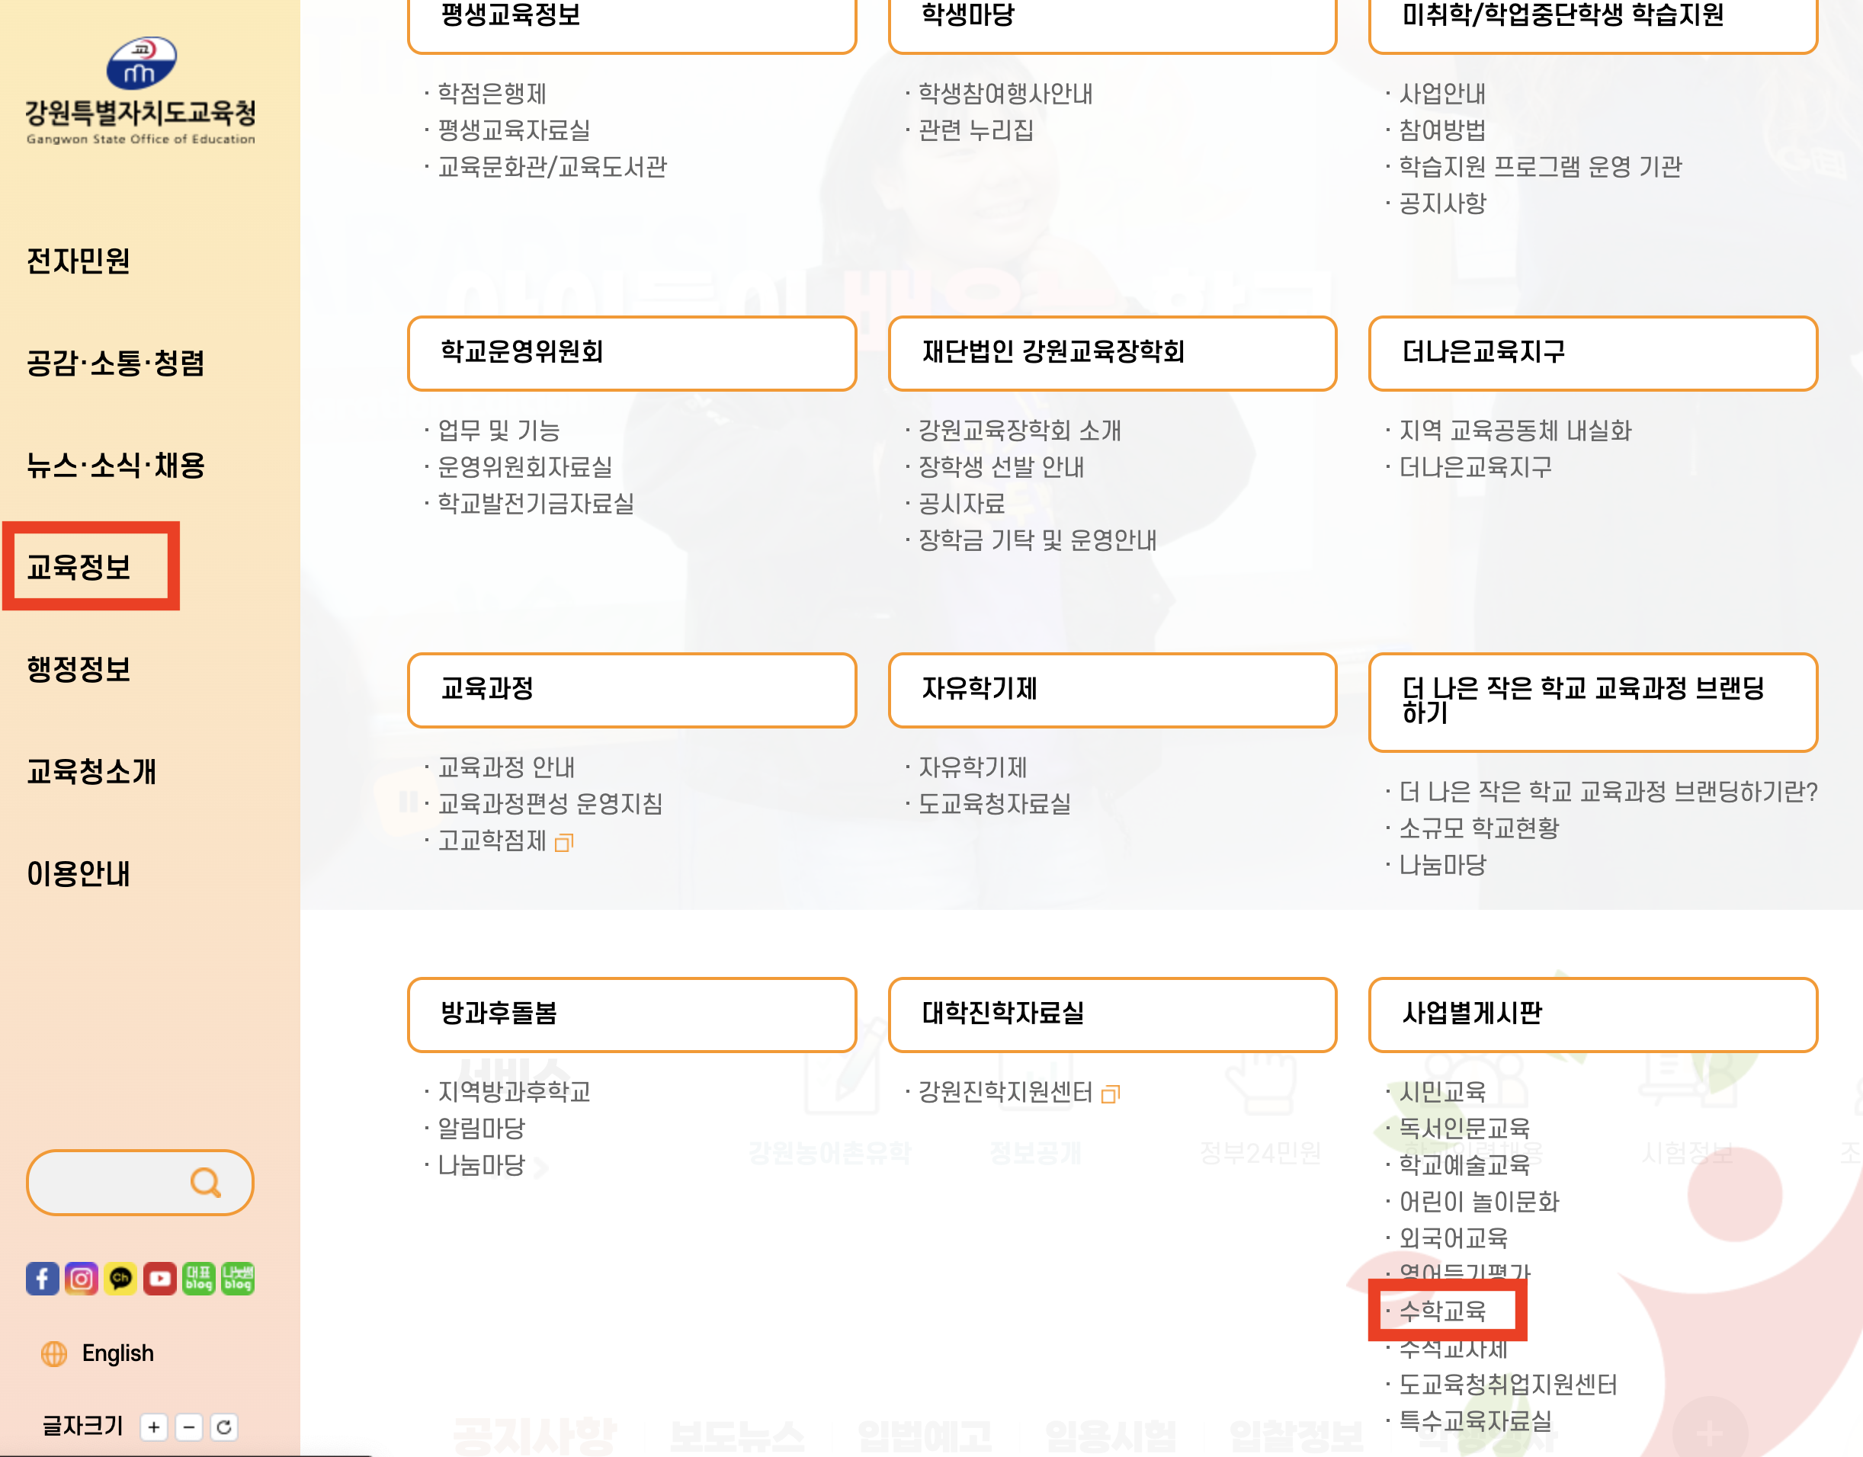Click the 수학교육 link
The image size is (1863, 1457).
click(x=1442, y=1310)
